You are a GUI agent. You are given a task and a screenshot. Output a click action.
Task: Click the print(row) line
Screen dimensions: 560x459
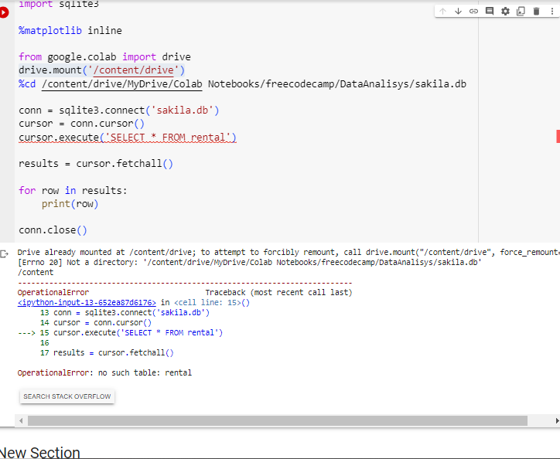[x=70, y=204]
